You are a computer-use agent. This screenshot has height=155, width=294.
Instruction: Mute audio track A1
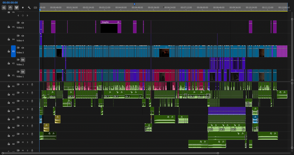point(23,85)
